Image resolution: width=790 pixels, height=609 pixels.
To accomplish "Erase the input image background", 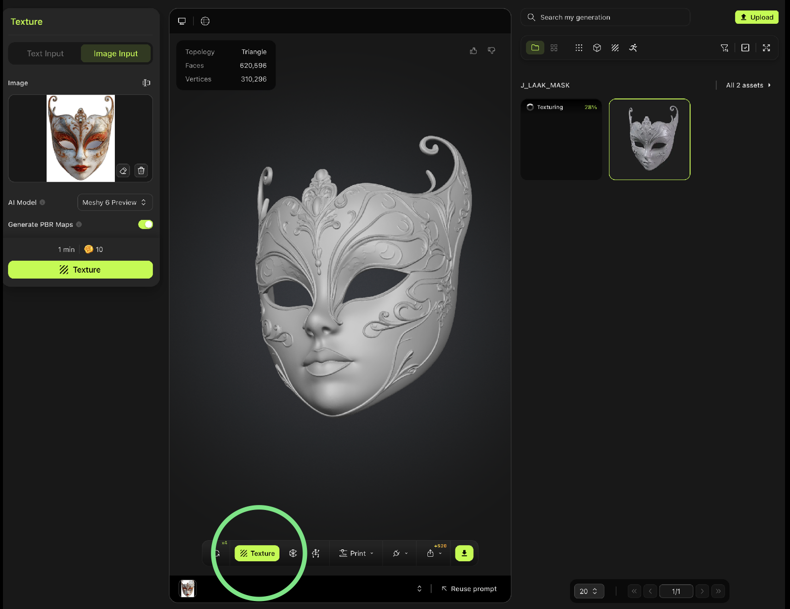I will 123,171.
